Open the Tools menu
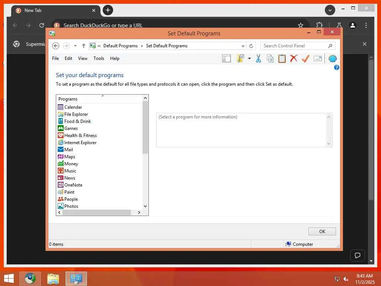Screen dimensions: 381x286 pos(99,58)
